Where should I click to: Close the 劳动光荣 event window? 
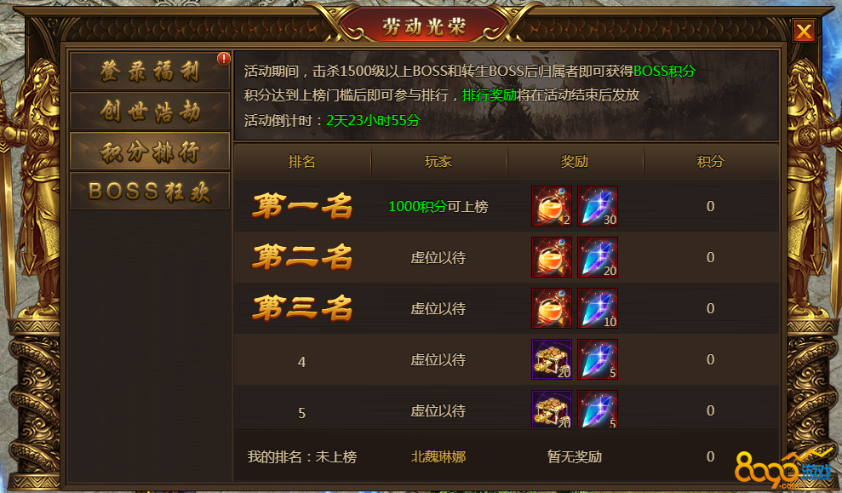click(804, 32)
